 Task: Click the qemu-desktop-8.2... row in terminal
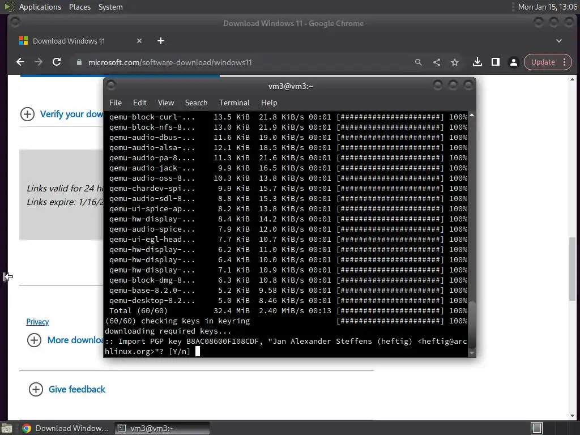[x=286, y=300]
